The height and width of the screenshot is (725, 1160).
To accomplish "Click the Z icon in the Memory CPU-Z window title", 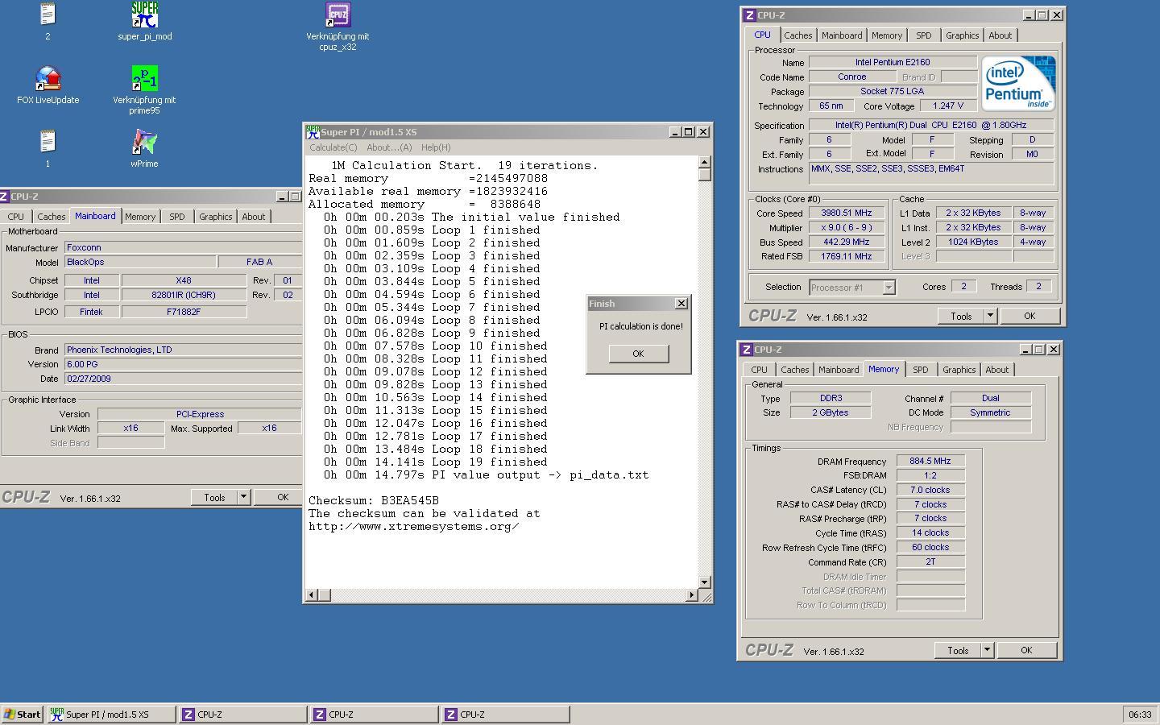I will 747,349.
